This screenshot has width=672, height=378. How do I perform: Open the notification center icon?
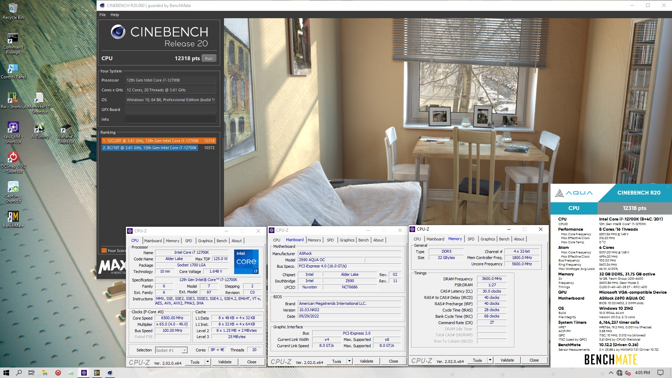(660, 373)
